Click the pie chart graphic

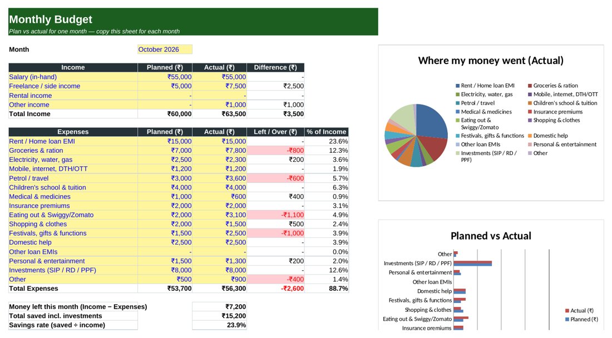point(416,136)
